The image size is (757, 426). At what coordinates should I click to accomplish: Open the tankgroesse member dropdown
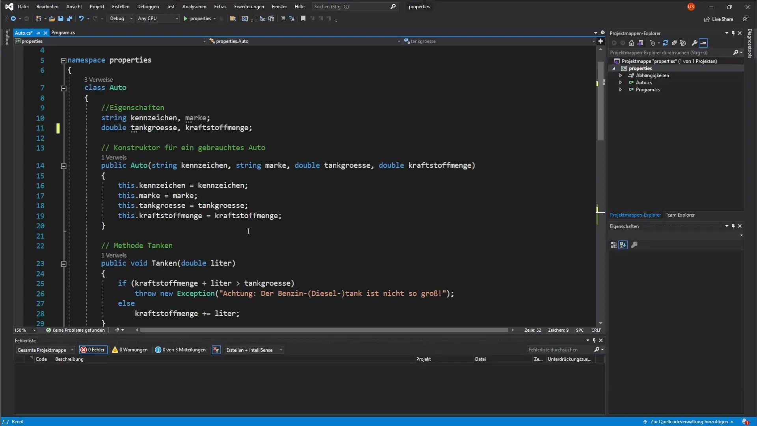pyautogui.click(x=499, y=41)
